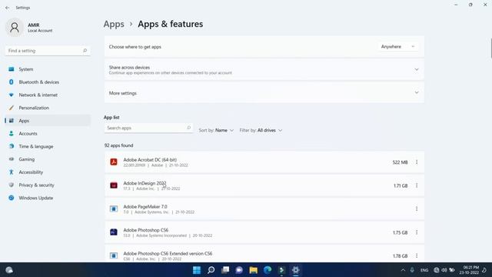Click the Privacy & security shield icon

point(12,185)
